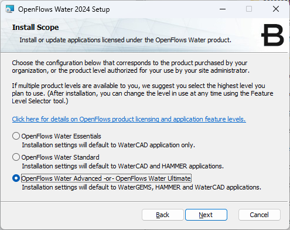
Task: Click the Back button
Action: point(163,215)
